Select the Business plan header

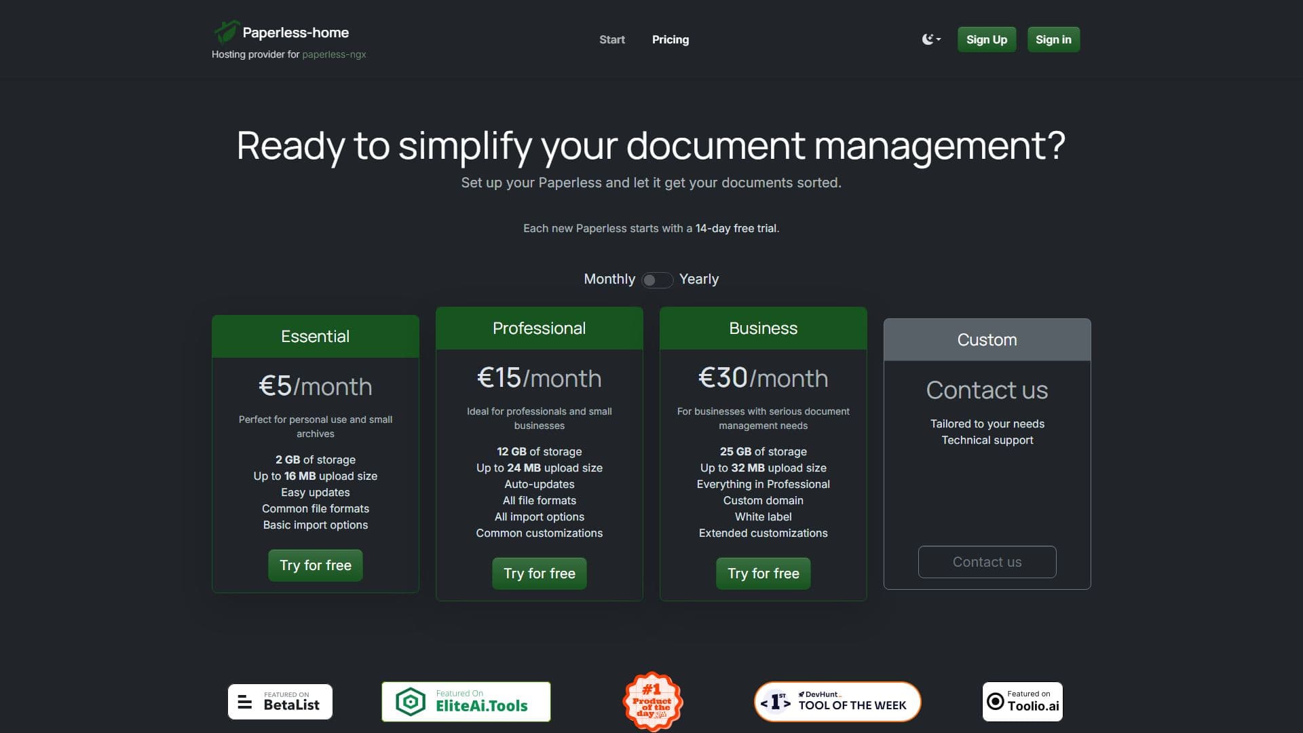(763, 328)
